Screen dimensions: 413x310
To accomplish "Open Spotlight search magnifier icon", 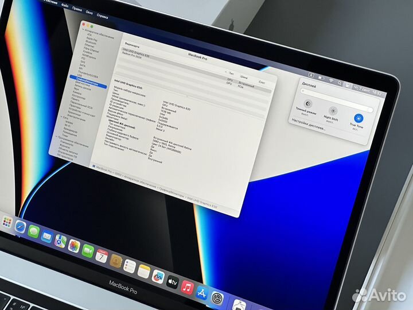I will coord(340,83).
